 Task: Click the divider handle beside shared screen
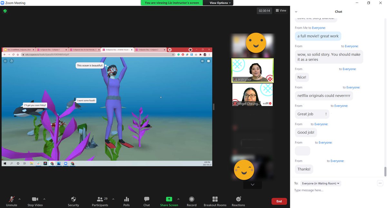pos(213,107)
